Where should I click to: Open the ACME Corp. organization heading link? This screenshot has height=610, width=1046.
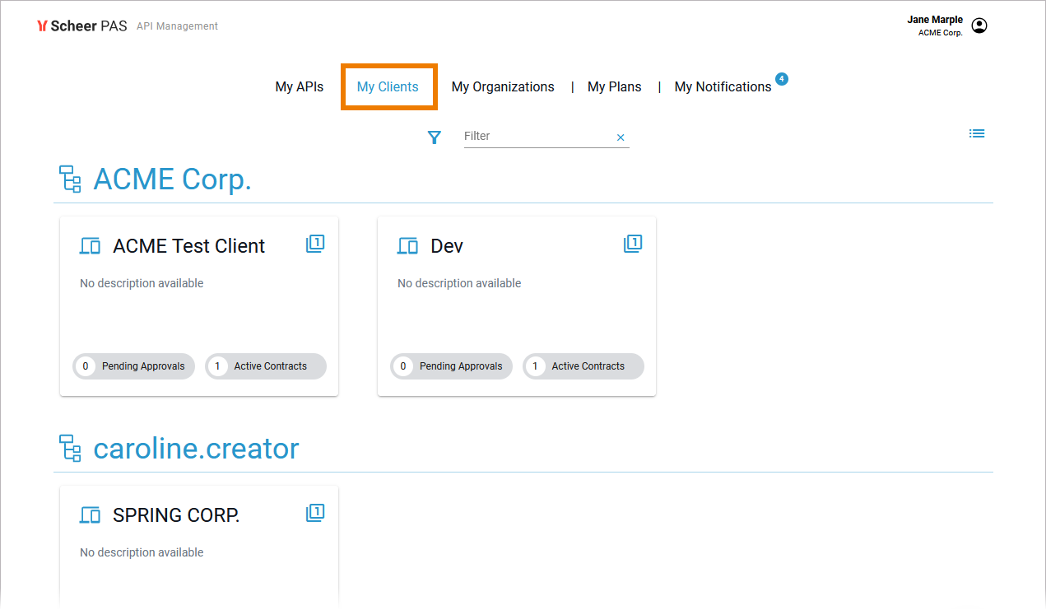click(x=172, y=179)
